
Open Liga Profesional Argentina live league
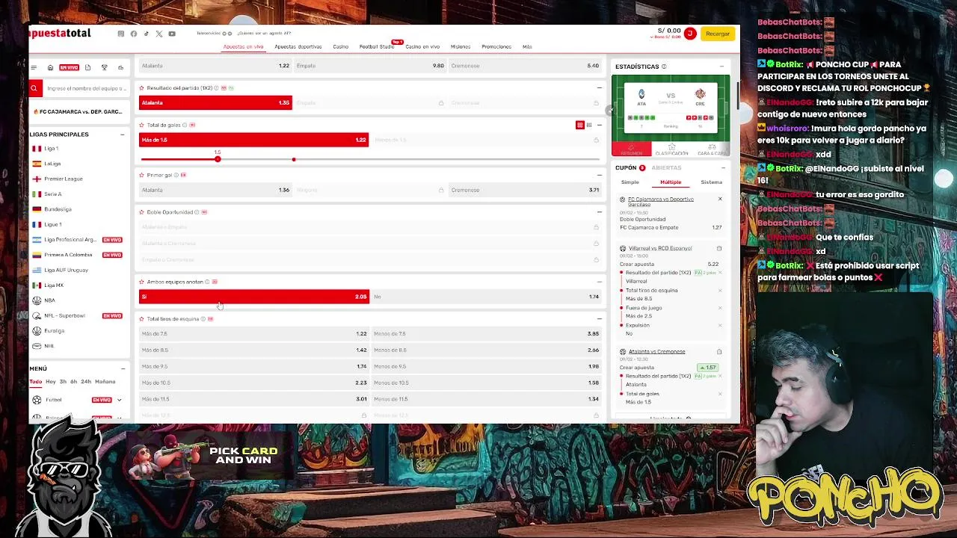click(70, 240)
